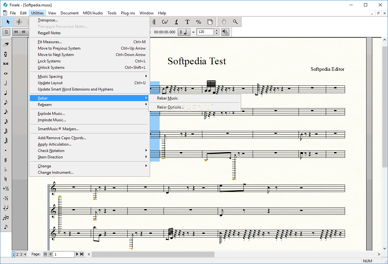Choose Transpose from Utilities menu
The image size is (388, 264).
(89, 20)
